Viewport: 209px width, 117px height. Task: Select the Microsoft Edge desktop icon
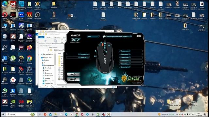tap(5, 6)
